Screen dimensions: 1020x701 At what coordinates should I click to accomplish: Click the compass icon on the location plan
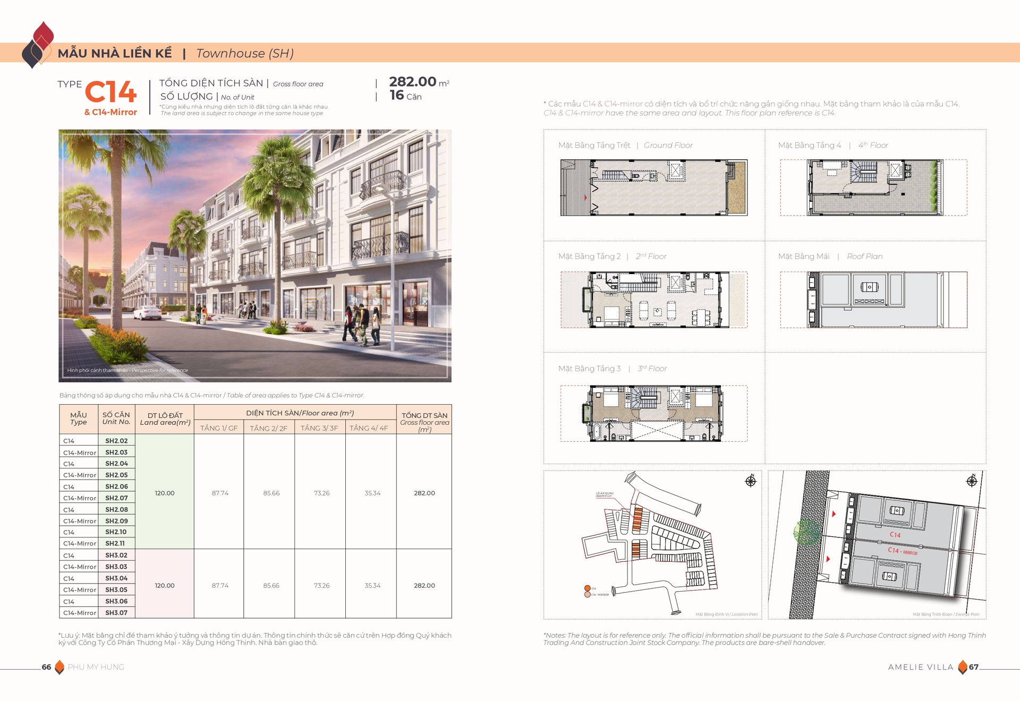point(750,481)
